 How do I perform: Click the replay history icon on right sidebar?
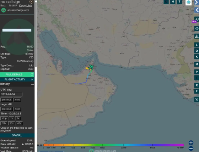(197, 100)
